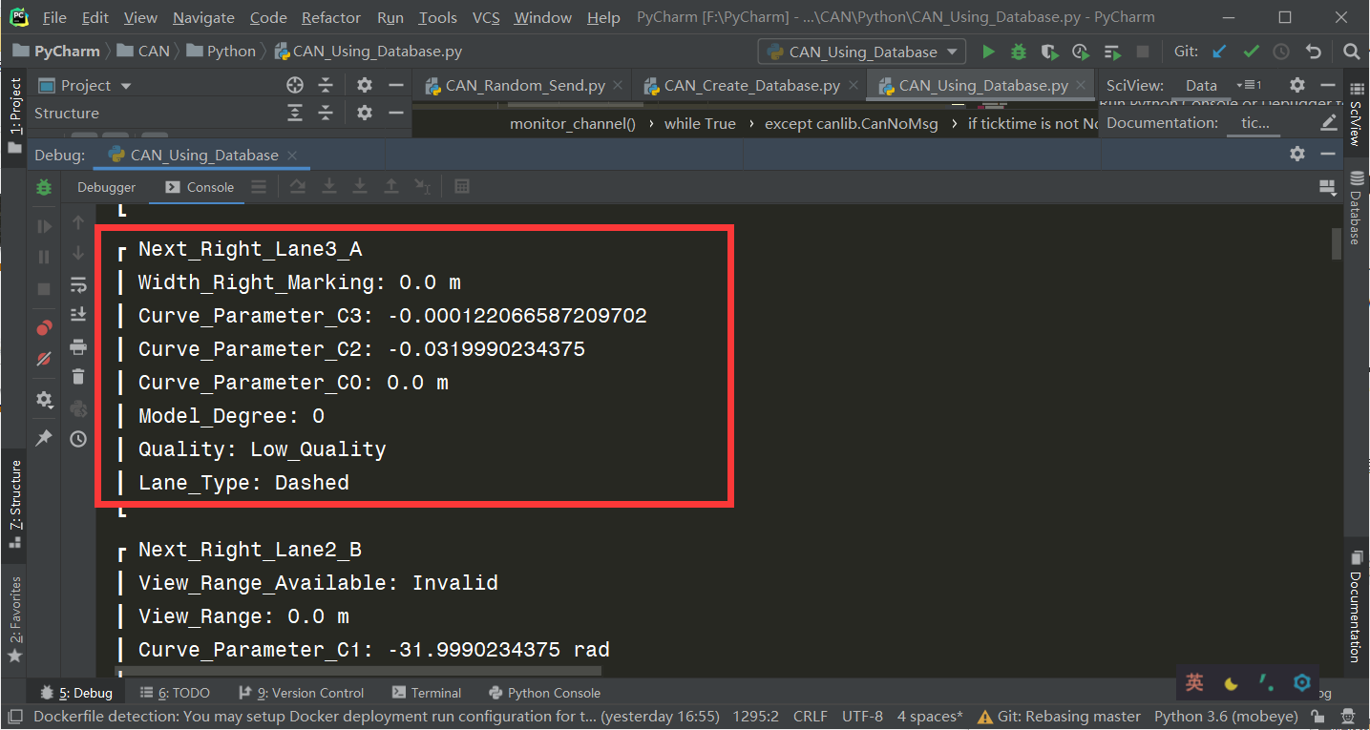Click the Python 3.6 (mobeye) interpreter selector
The width and height of the screenshot is (1370, 730).
(x=1226, y=716)
